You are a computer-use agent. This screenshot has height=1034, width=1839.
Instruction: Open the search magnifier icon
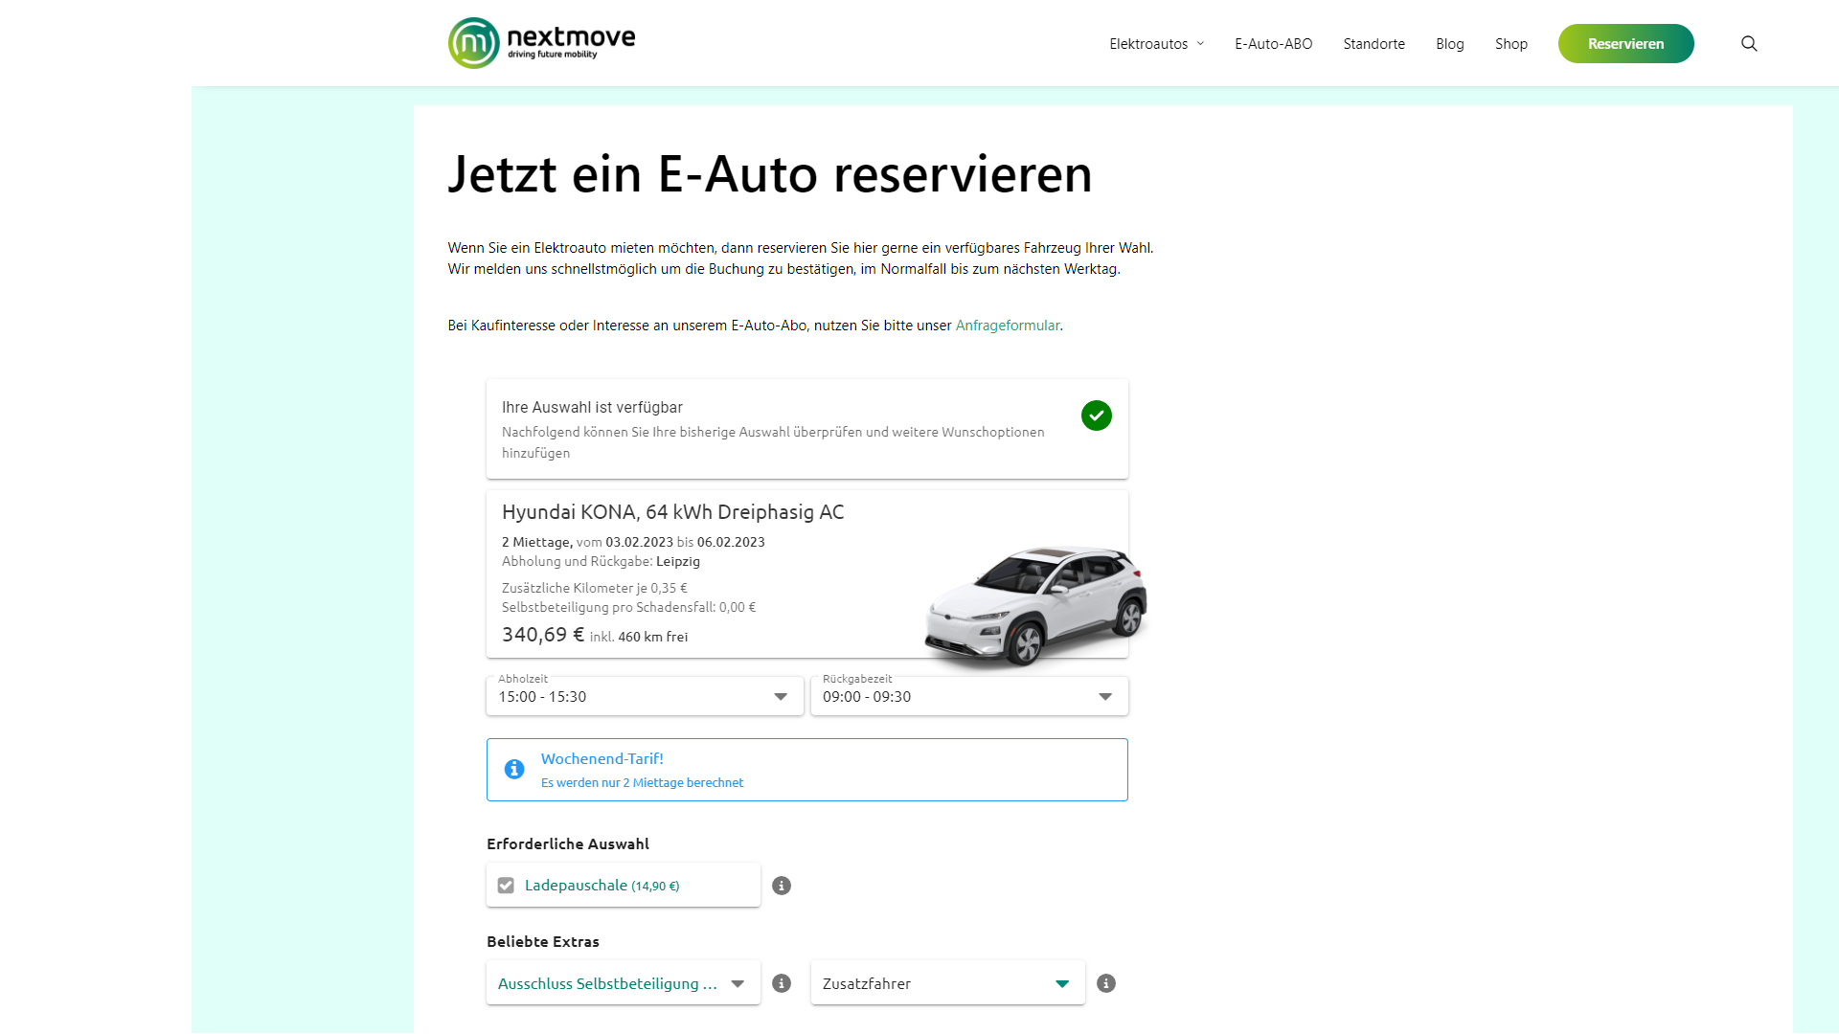[x=1749, y=44]
